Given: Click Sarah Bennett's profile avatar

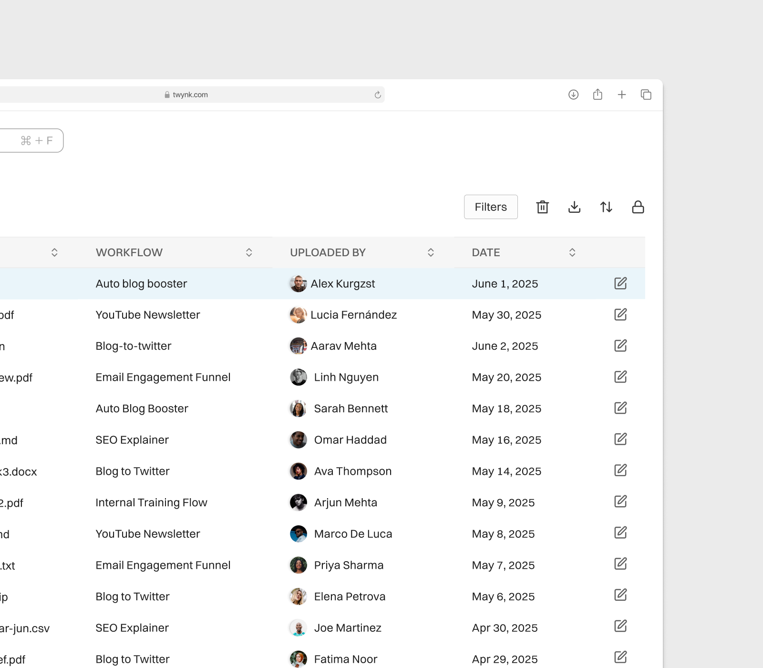Looking at the screenshot, I should tap(298, 408).
